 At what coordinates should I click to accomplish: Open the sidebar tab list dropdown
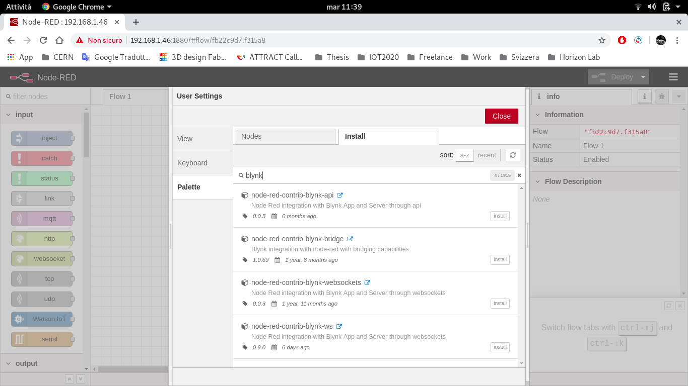click(x=679, y=96)
